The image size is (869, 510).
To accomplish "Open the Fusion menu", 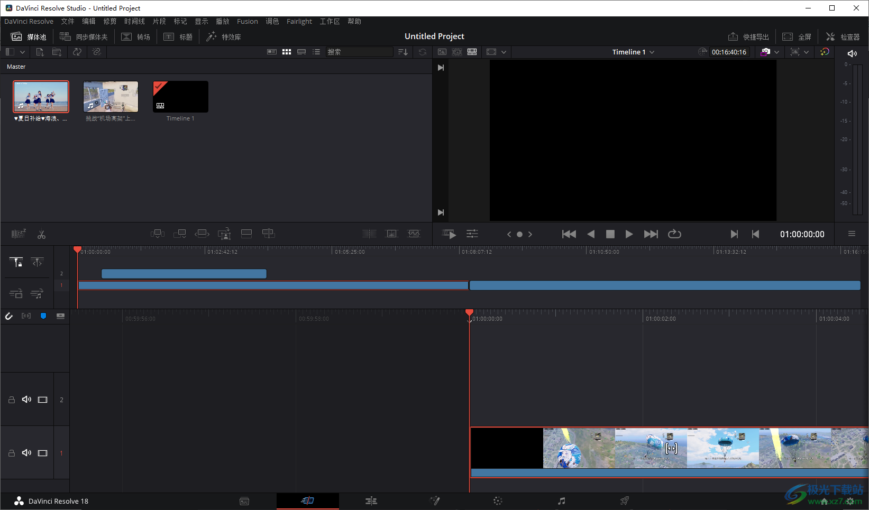I will [248, 21].
